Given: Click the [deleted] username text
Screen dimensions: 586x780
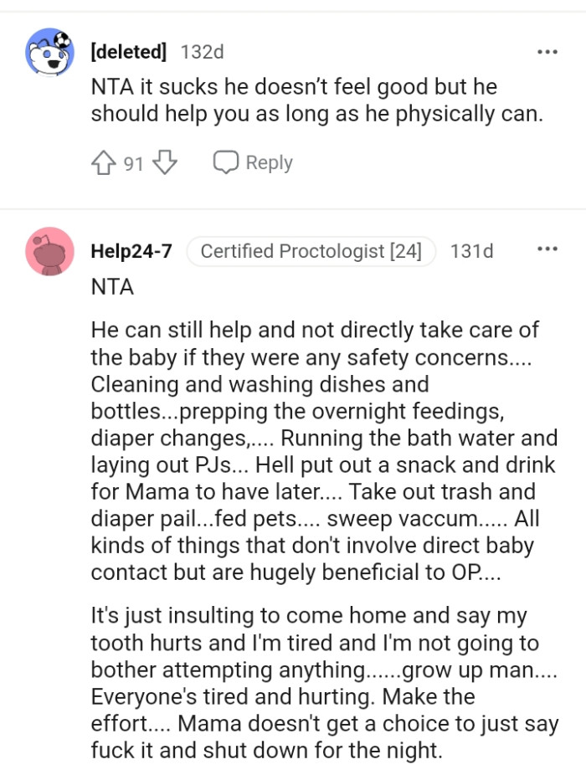Looking at the screenshot, I should click(x=128, y=51).
